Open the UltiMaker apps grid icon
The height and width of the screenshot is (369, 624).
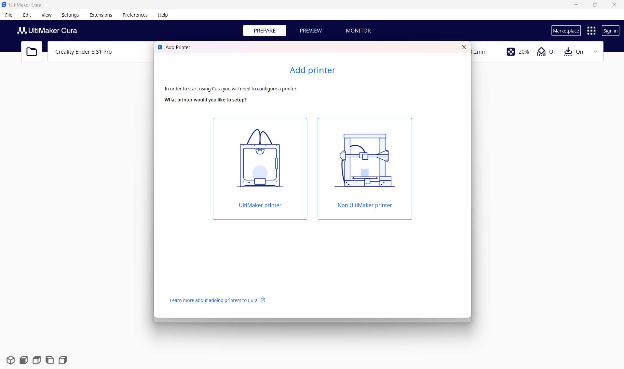tap(591, 31)
